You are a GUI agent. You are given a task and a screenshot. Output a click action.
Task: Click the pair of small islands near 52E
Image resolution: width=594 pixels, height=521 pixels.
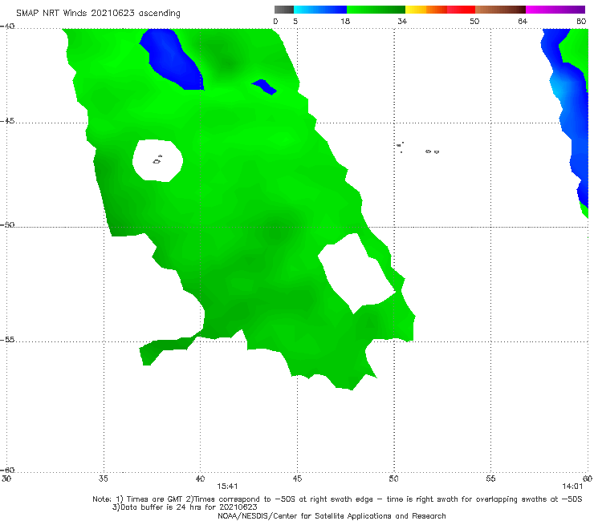[x=432, y=151]
